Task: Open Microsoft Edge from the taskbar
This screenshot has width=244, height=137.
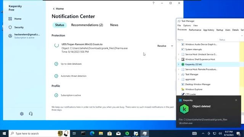Action: 92,134
